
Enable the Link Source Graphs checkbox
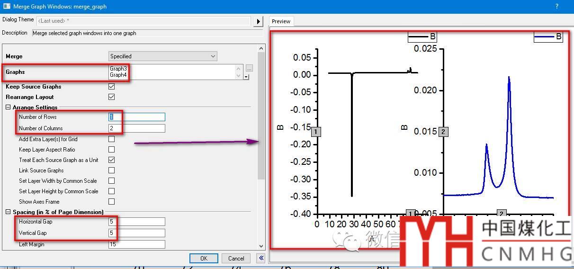(111, 170)
